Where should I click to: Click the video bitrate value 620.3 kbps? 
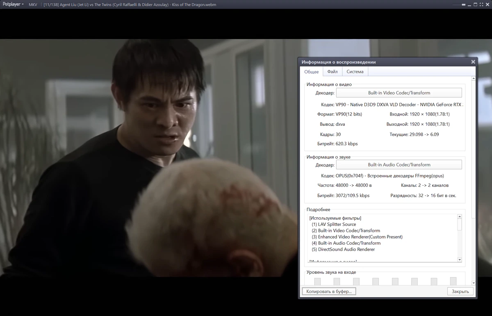346,144
